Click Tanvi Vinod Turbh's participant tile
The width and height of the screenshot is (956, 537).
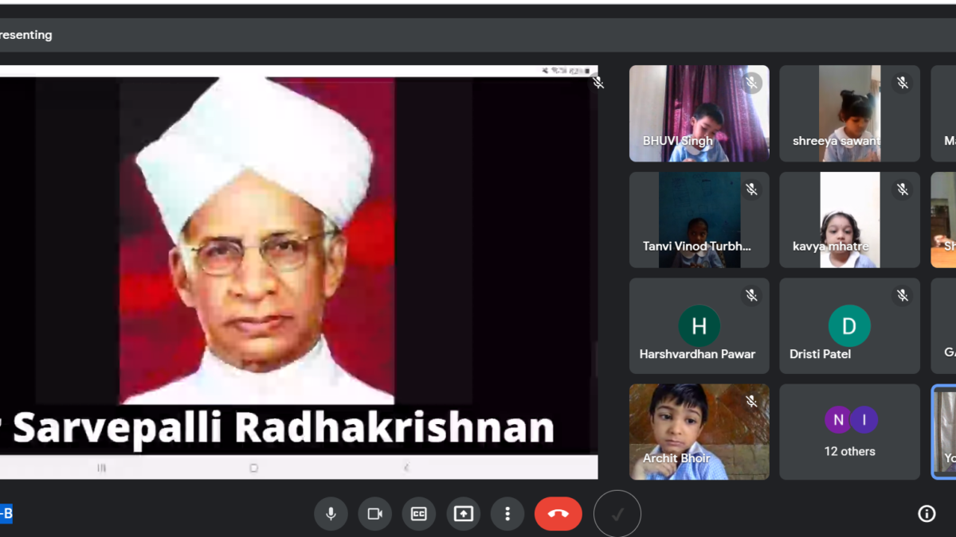[699, 220]
